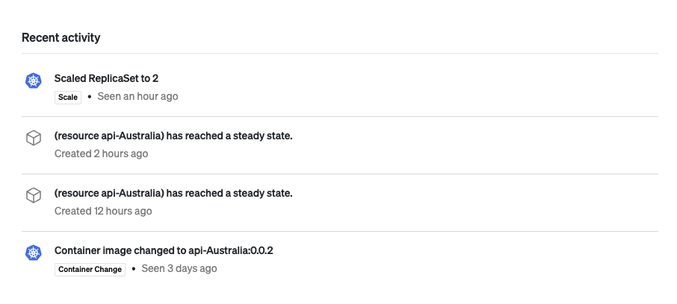Image resolution: width=677 pixels, height=304 pixels.
Task: Click the "Created 2 hours ago" timestamp
Action: 101,153
